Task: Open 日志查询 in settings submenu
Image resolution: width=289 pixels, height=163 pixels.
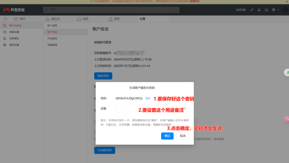Action: [52, 38]
